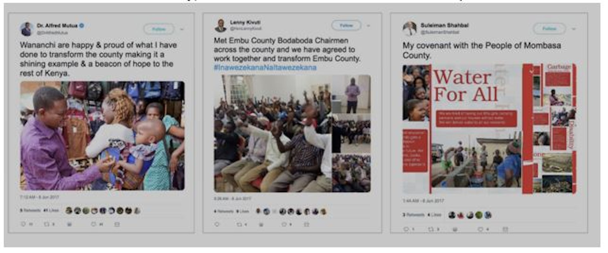608x253 pixels.
Task: View the Water For All image
Action: pos(489,129)
